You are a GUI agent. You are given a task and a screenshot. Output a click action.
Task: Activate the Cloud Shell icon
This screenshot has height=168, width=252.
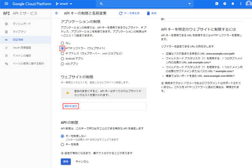click(x=217, y=4)
